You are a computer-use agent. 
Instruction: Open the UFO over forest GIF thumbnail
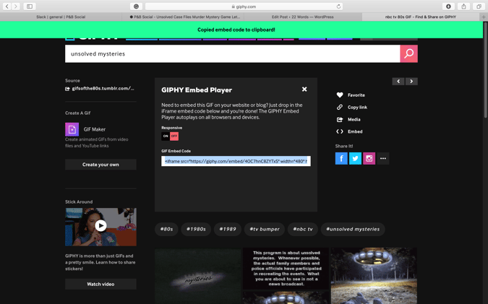coord(374,276)
